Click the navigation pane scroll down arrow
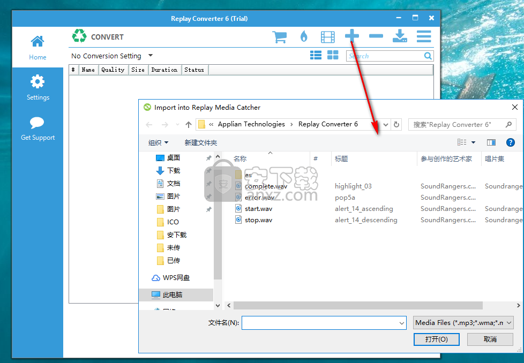This screenshot has height=363, width=524. pos(218,306)
